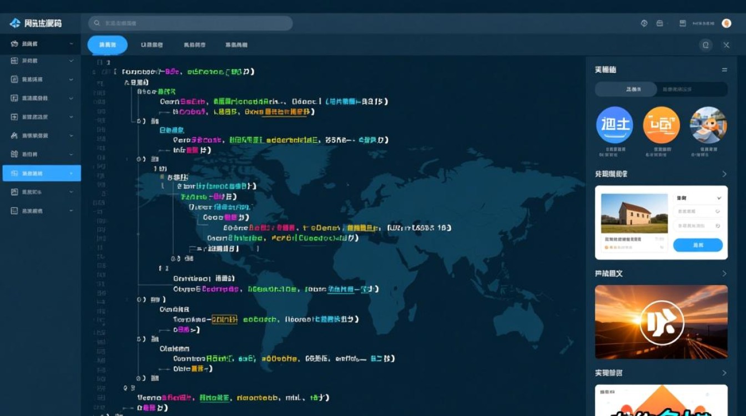
Task: Expand the section arrow above the sunset image
Action: (724, 273)
